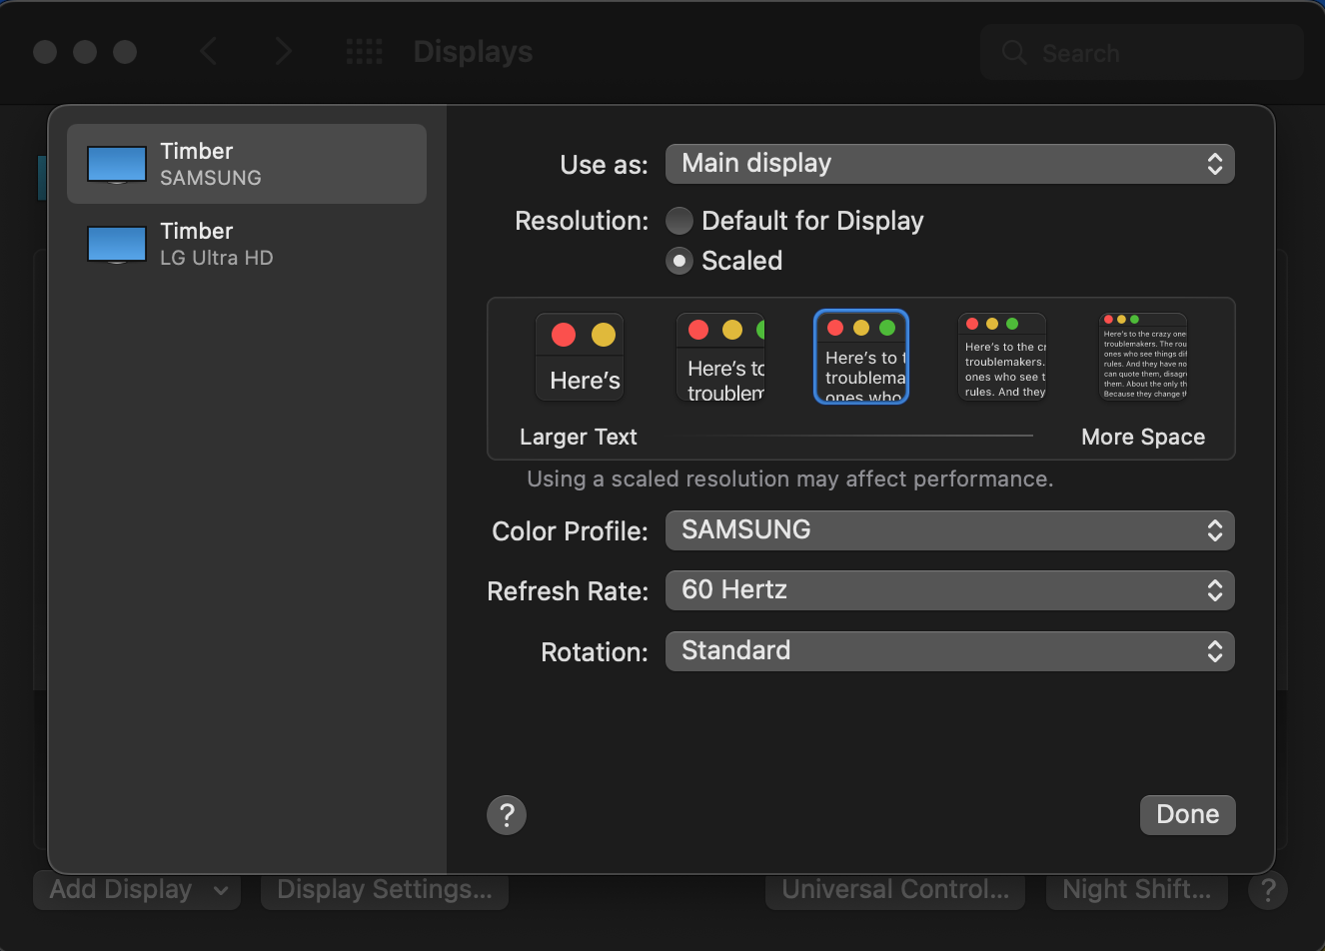
Task: Click the LG Ultra HD monitor icon
Action: point(116,243)
